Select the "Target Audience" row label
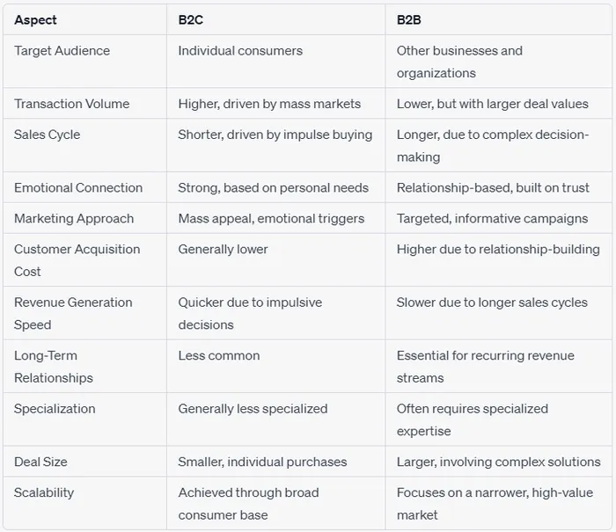 click(62, 51)
